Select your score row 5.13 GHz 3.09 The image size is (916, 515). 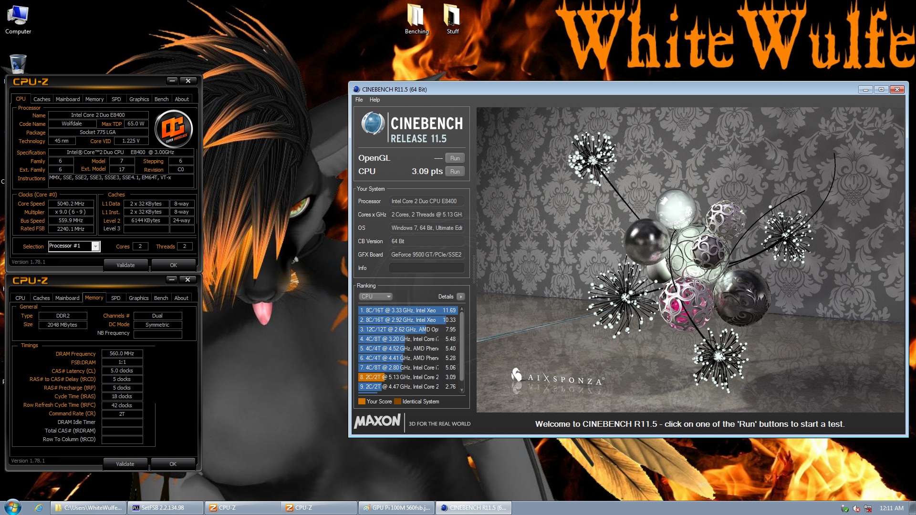coord(407,377)
